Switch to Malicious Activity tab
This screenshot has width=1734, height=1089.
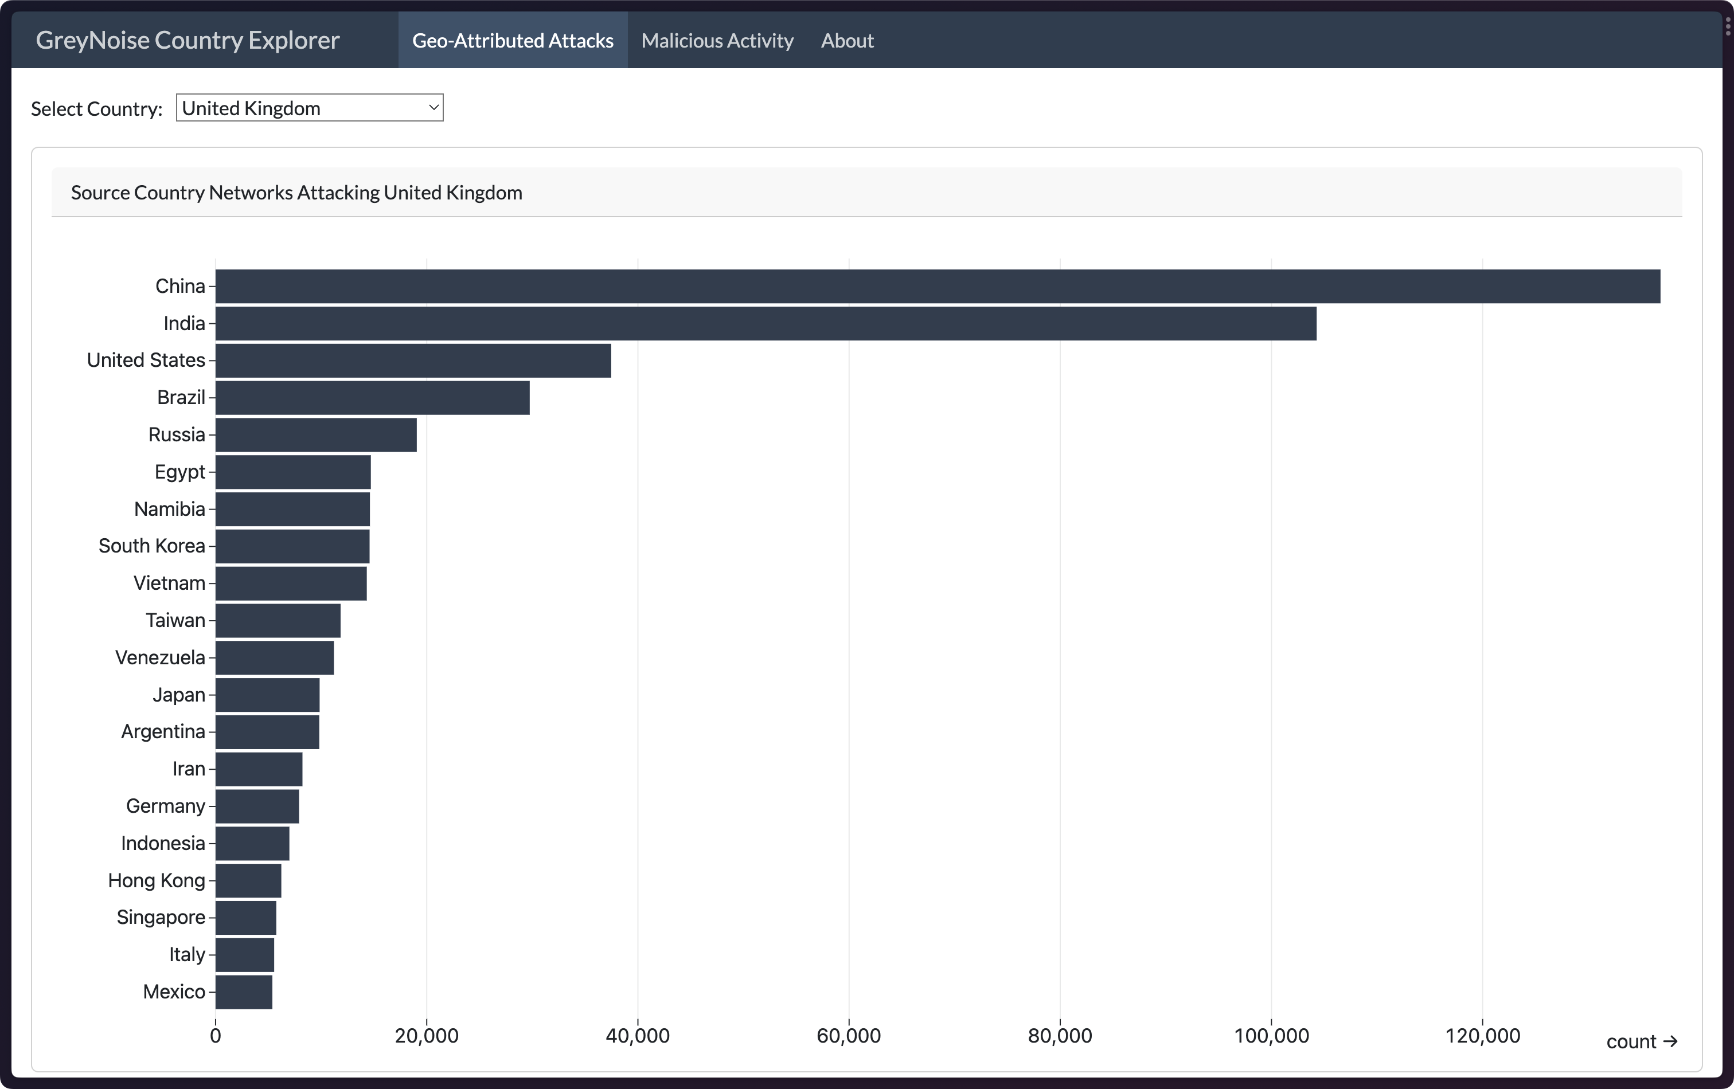tap(717, 40)
